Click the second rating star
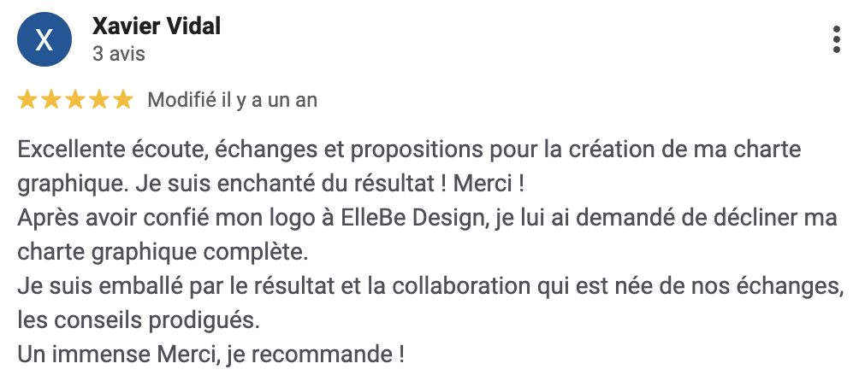Screen dimensions: 859x381 [51, 100]
